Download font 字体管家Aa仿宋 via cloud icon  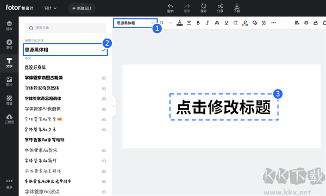[x=104, y=150]
